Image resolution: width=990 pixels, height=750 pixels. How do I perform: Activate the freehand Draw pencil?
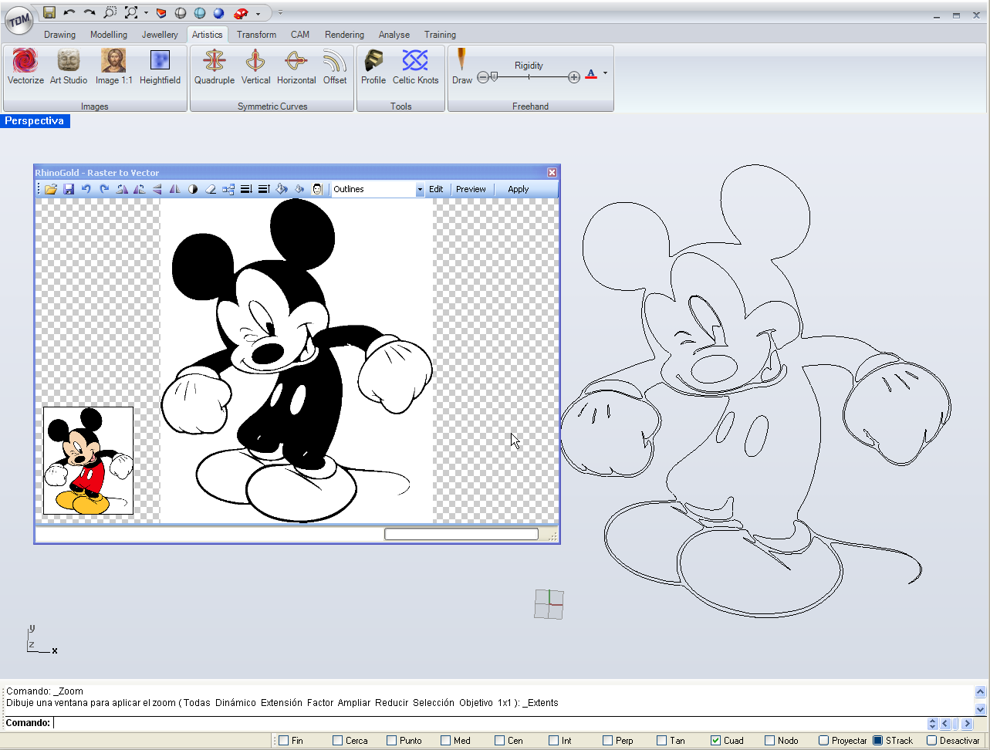pos(462,67)
